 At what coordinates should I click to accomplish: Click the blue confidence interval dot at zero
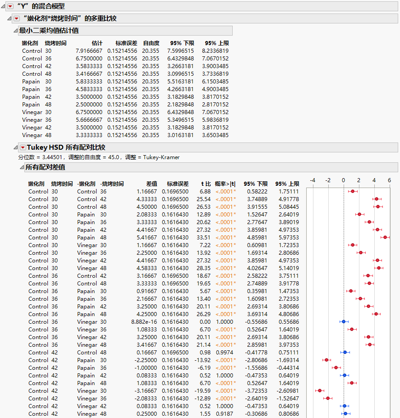[344, 322]
